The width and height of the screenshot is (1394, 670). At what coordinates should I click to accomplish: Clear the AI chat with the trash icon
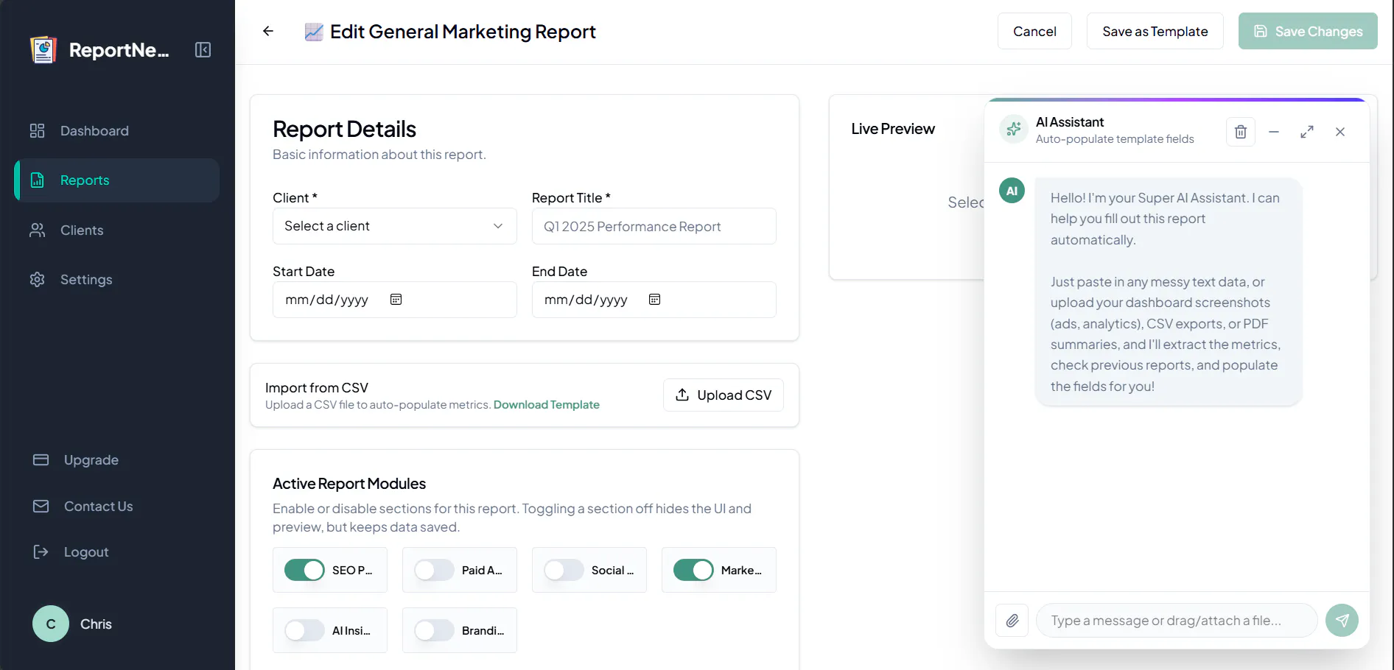[x=1241, y=132]
